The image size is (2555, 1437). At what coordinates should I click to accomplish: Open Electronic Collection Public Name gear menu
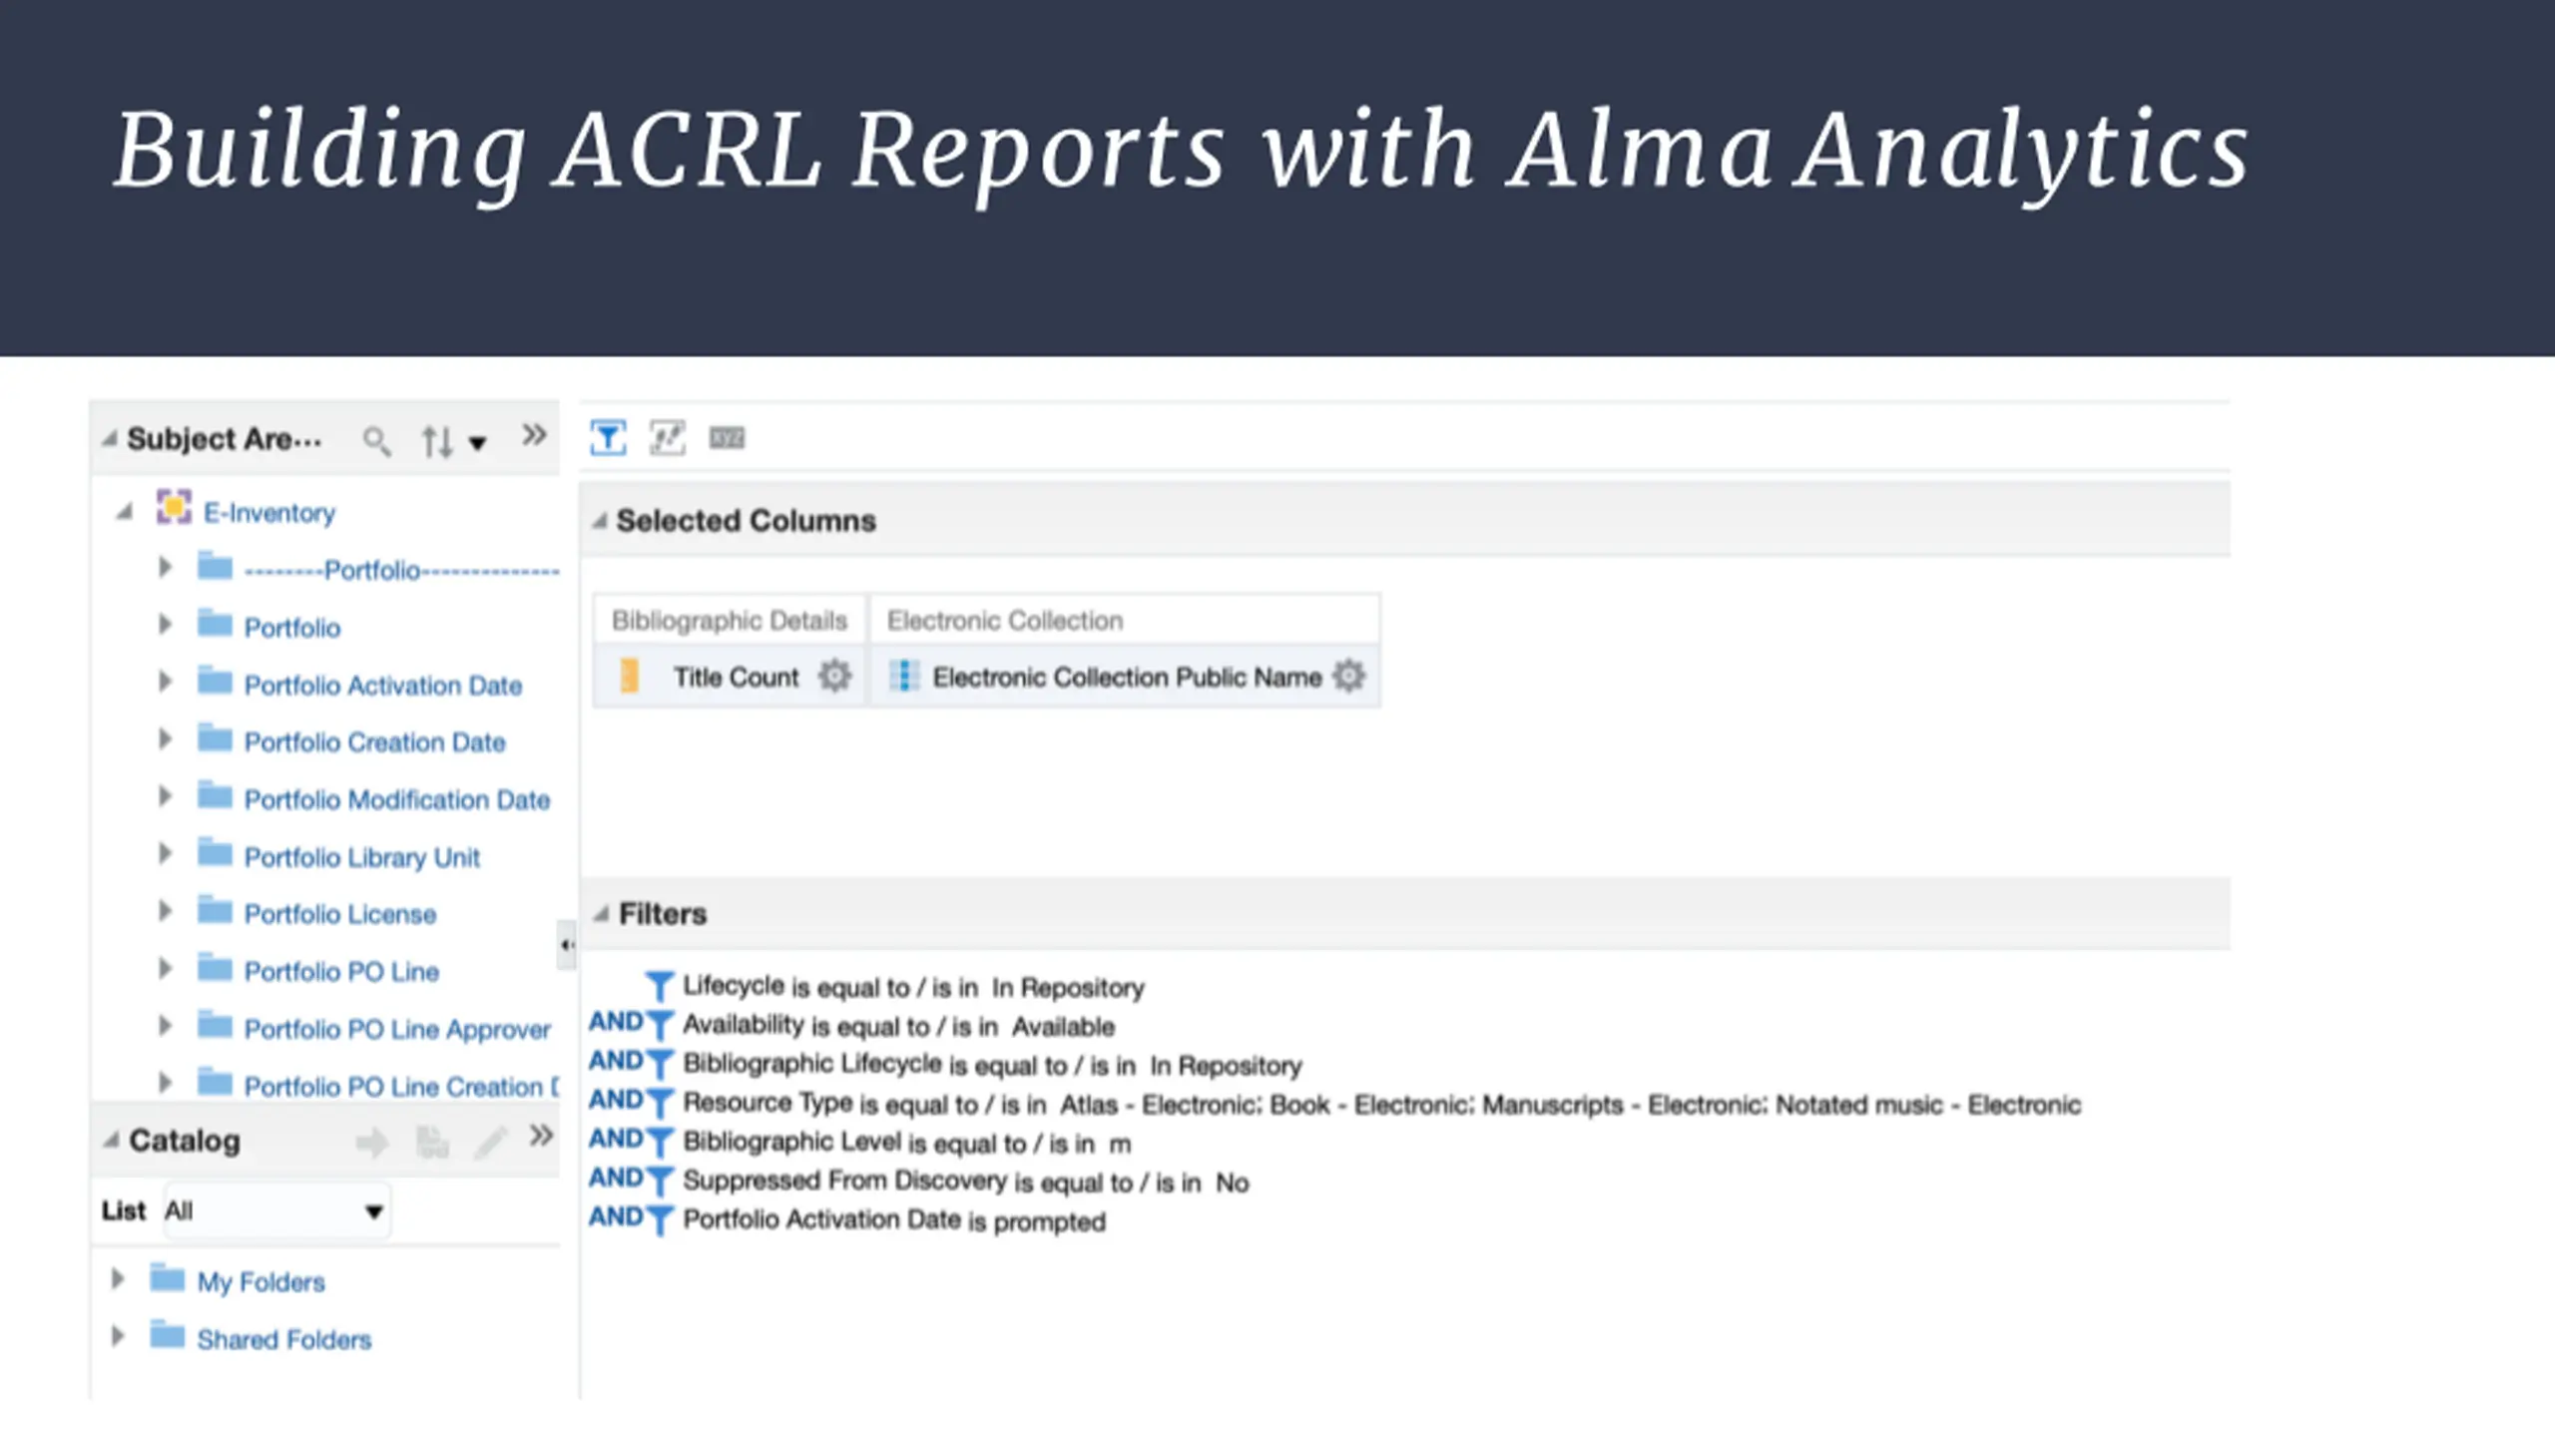(x=1348, y=677)
